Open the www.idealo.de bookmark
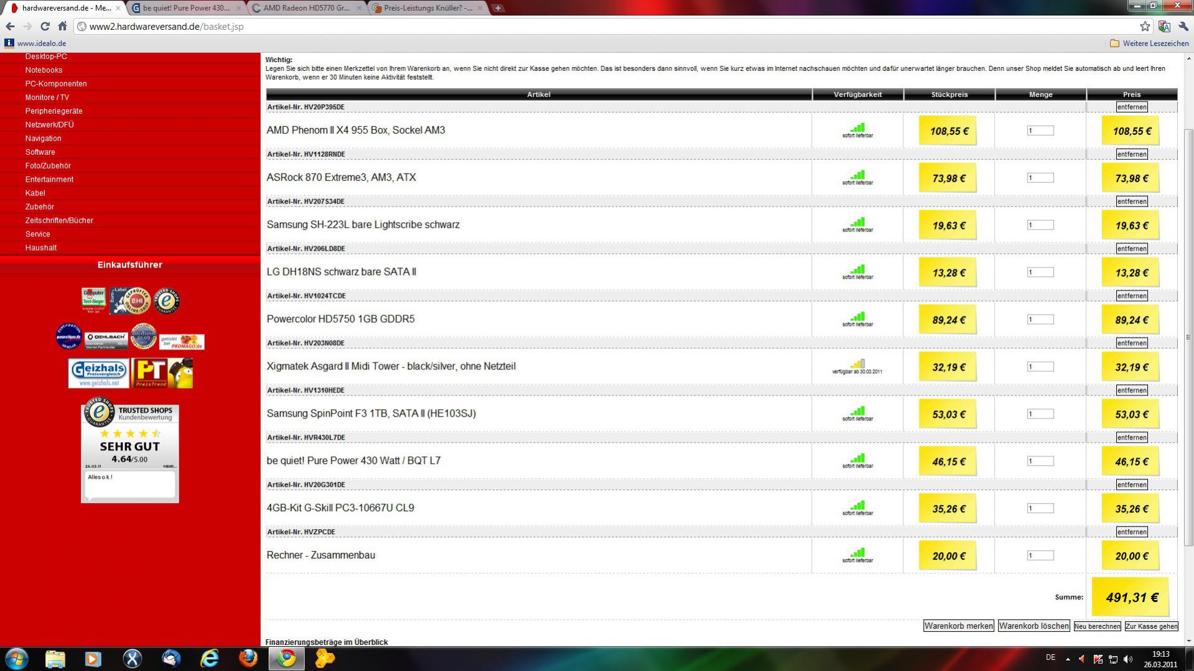The width and height of the screenshot is (1194, 671). coord(35,44)
